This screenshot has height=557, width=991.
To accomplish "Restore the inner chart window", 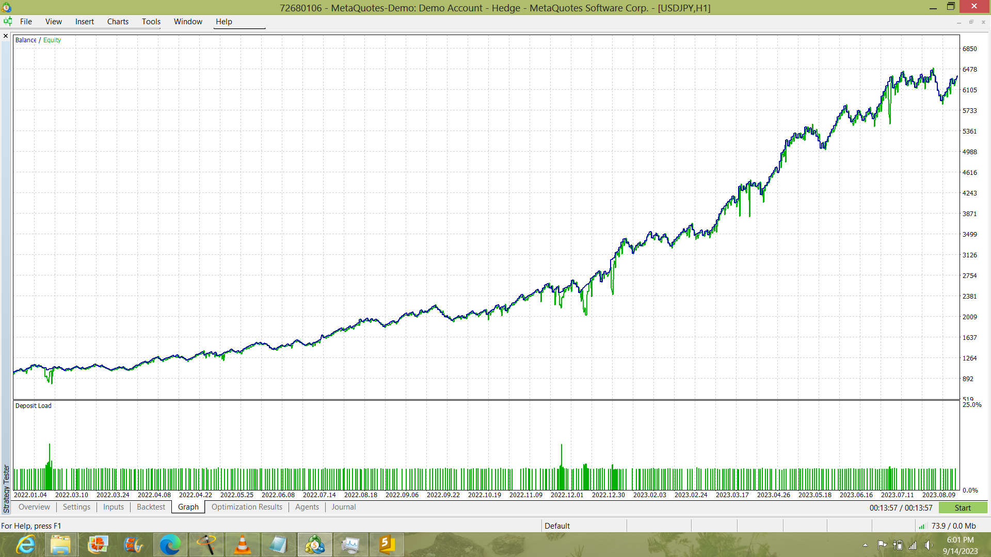I will [971, 22].
